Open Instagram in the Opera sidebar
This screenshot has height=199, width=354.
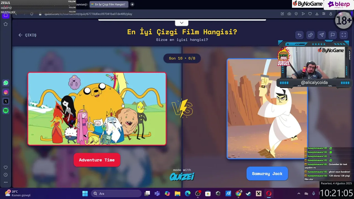point(6,92)
